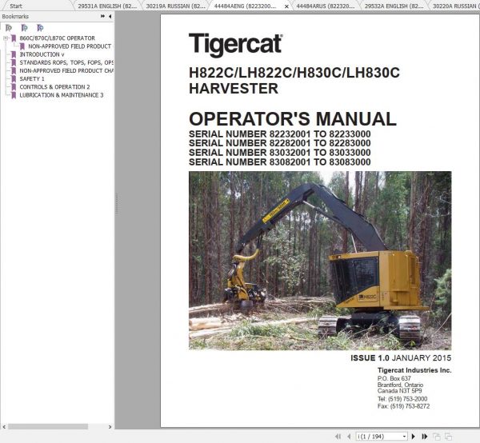Click SERIAL NUMBER 83082001 TO 83083000 line
Image resolution: width=480 pixels, height=443 pixels.
click(280, 162)
